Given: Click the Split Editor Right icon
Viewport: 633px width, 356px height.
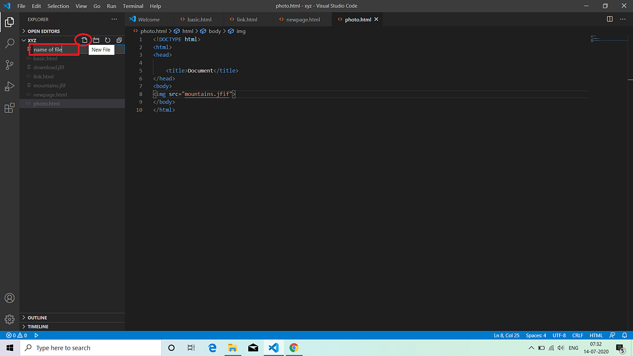Looking at the screenshot, I should [609, 19].
